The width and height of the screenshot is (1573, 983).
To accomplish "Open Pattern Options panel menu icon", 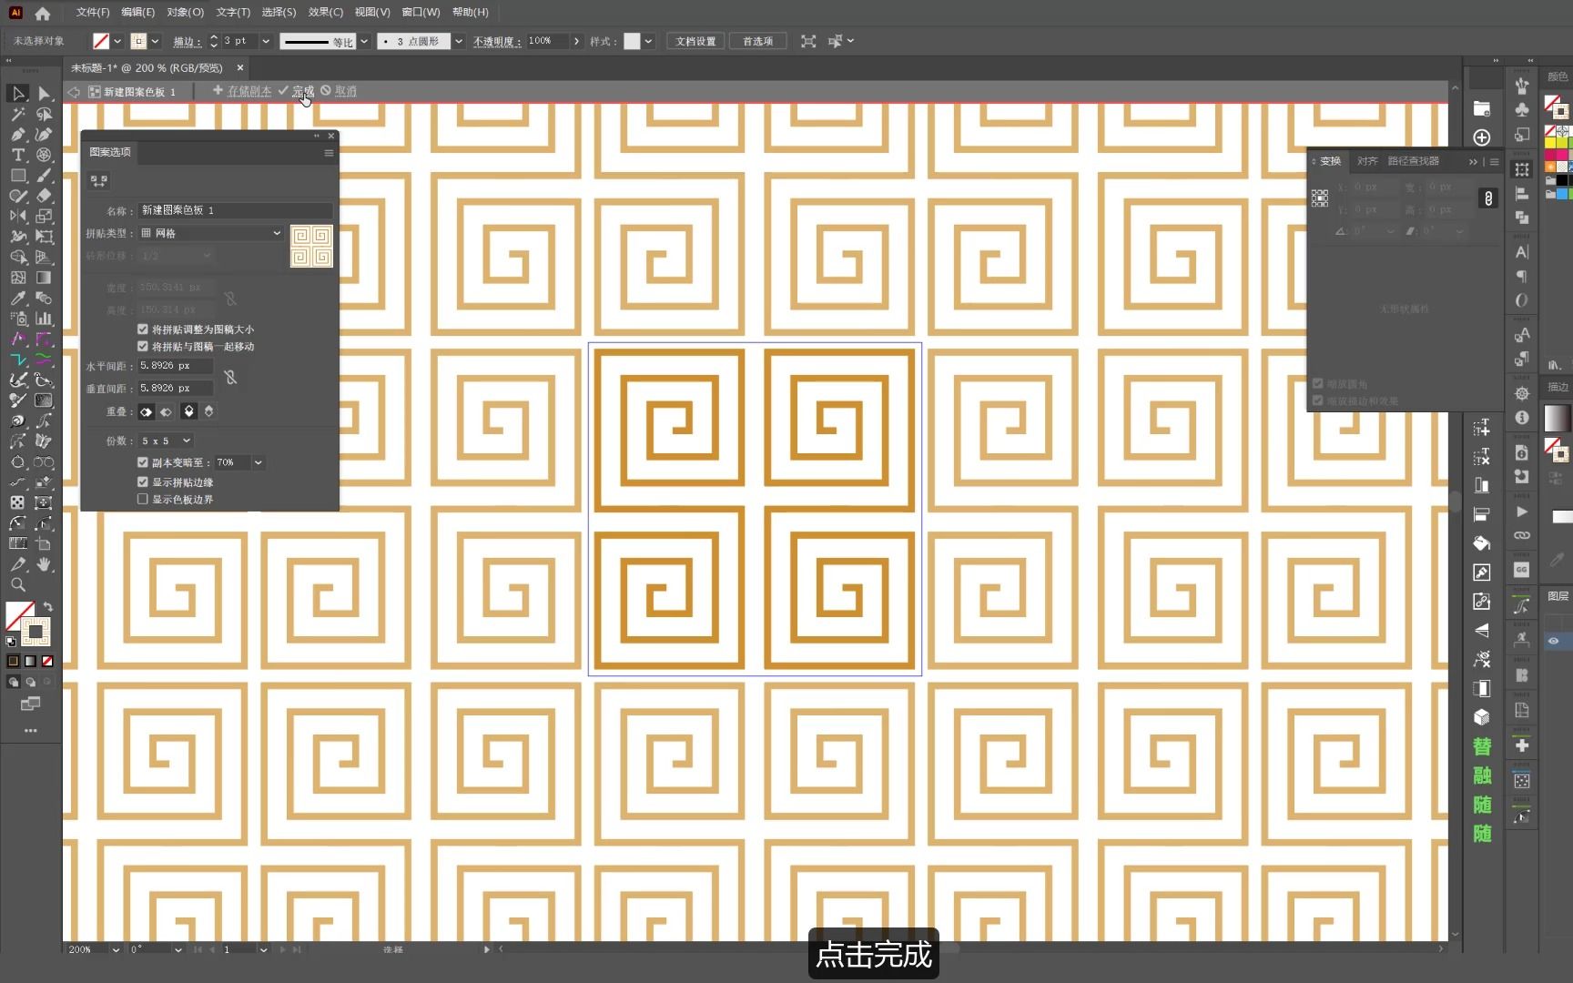I will click(329, 153).
